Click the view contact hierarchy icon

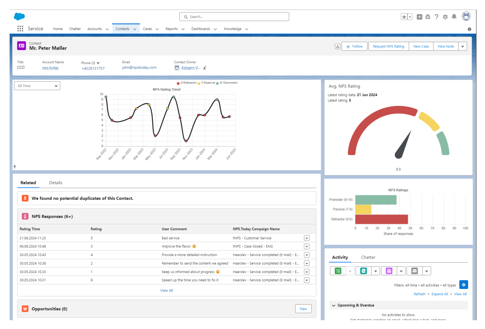[338, 47]
